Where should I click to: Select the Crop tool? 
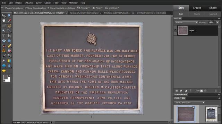click(x=9, y=36)
